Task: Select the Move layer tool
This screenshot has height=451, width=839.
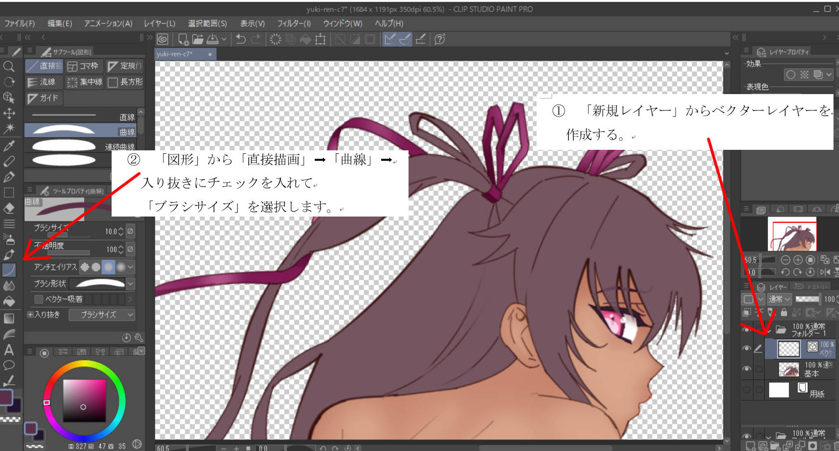Action: (8, 113)
